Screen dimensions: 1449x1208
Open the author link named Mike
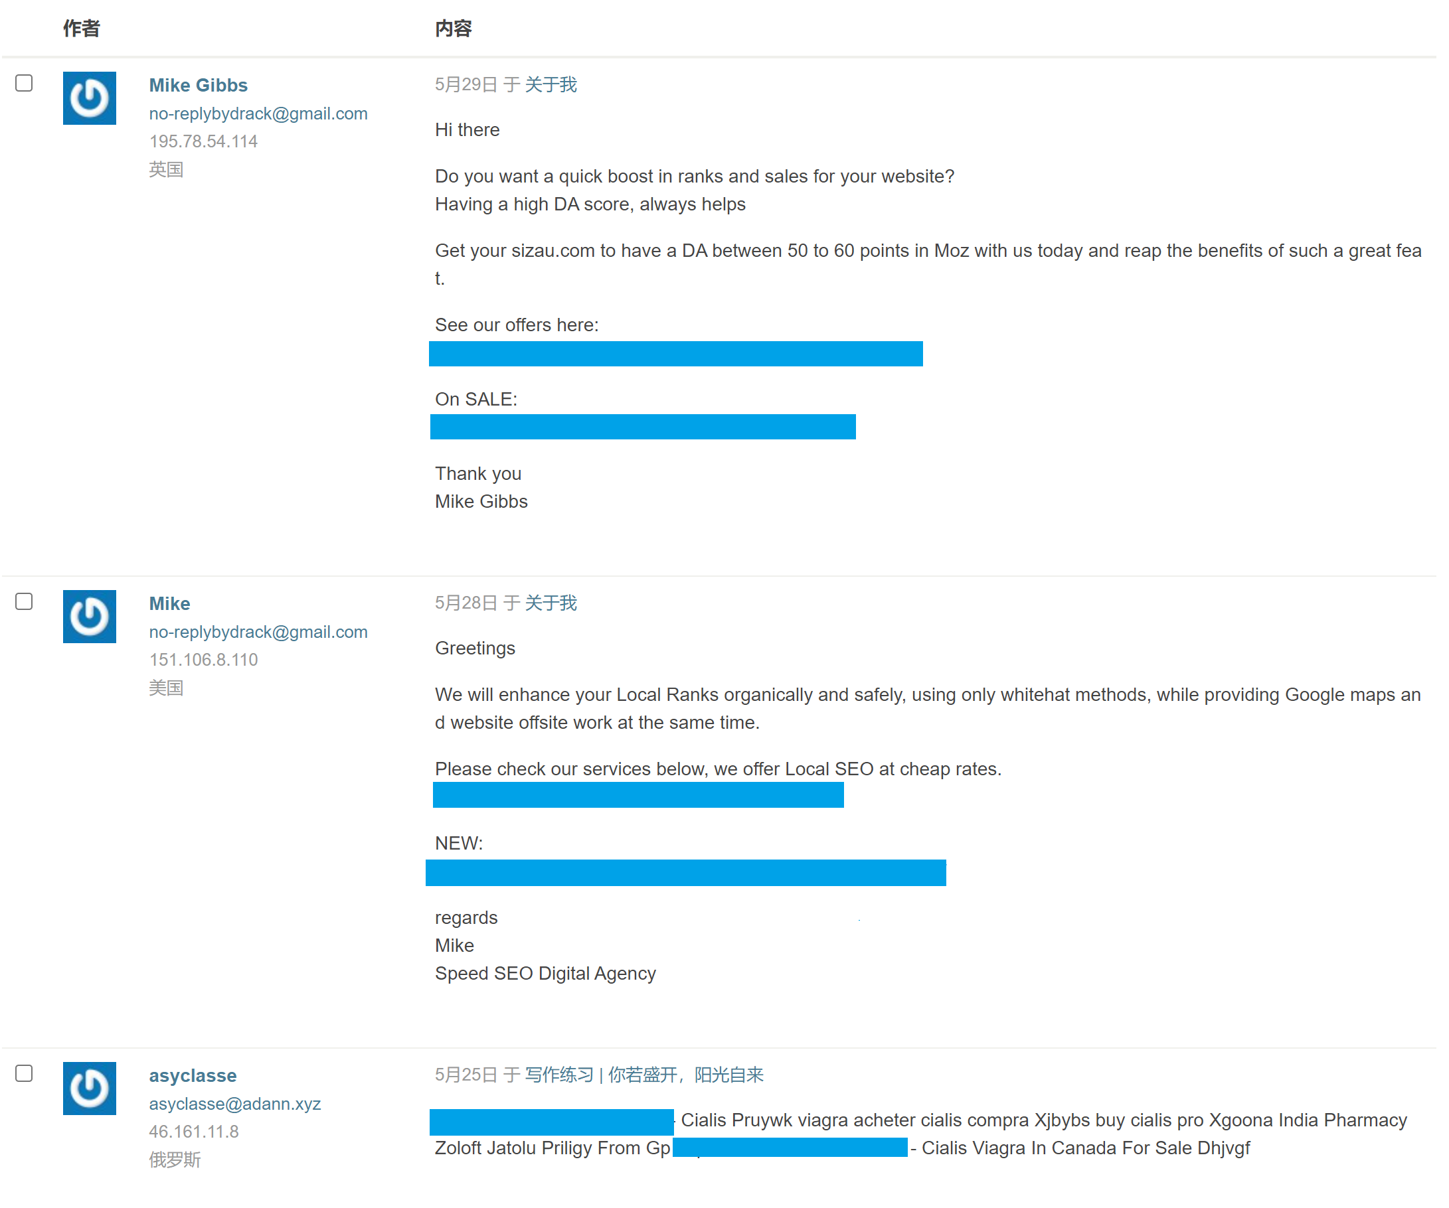169,603
